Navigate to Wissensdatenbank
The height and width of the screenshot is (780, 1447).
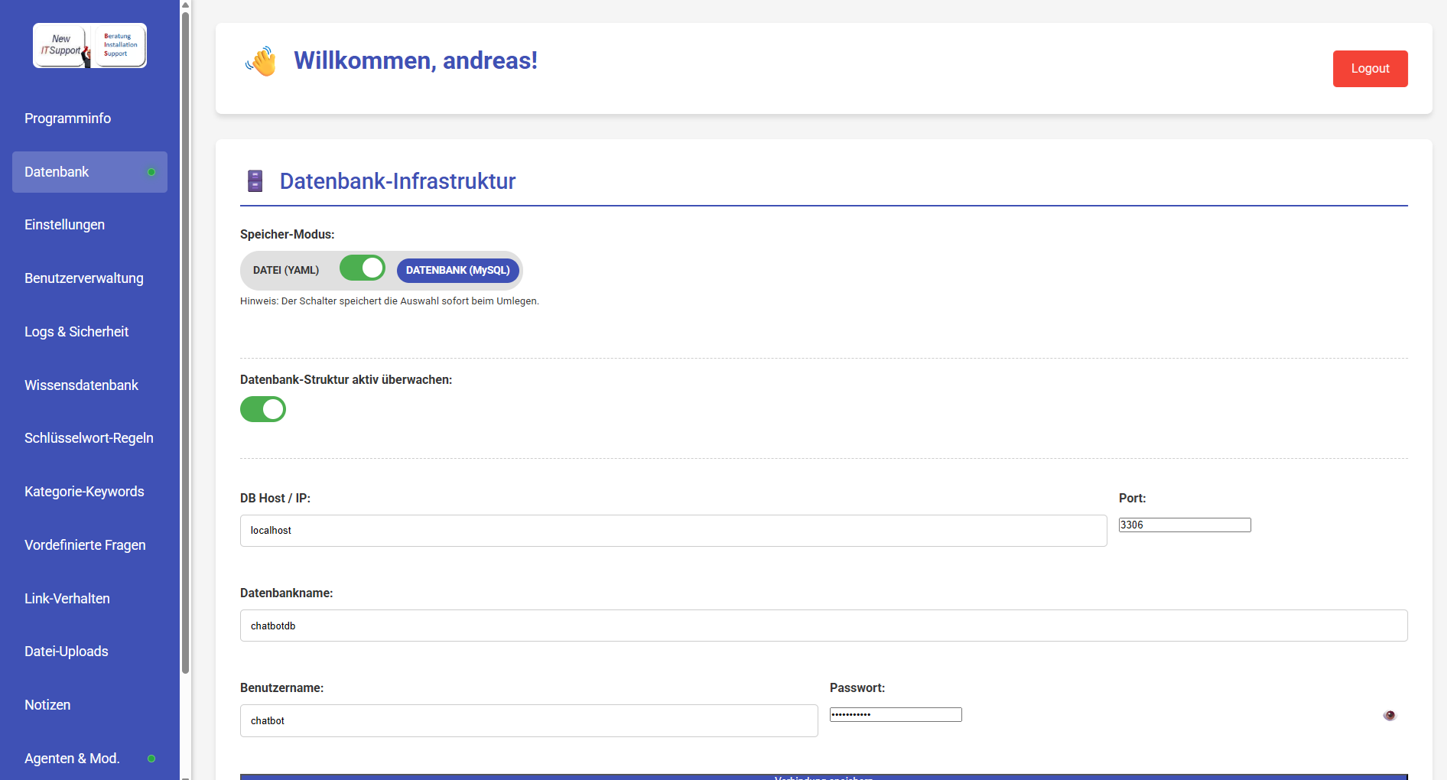[x=81, y=385]
